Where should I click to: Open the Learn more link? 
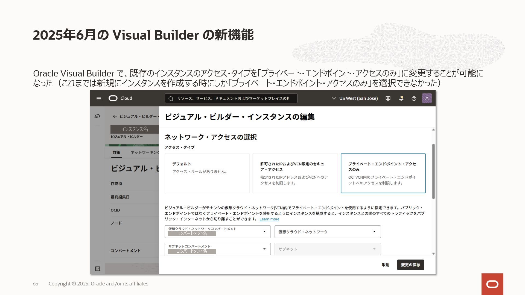269,219
